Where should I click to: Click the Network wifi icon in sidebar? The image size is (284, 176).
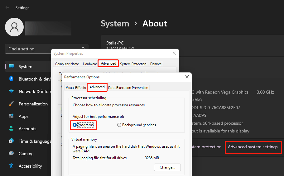[11, 91]
